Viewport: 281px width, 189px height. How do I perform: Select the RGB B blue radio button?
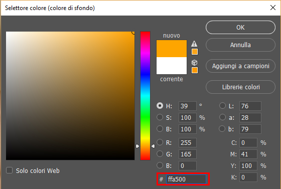click(x=160, y=165)
